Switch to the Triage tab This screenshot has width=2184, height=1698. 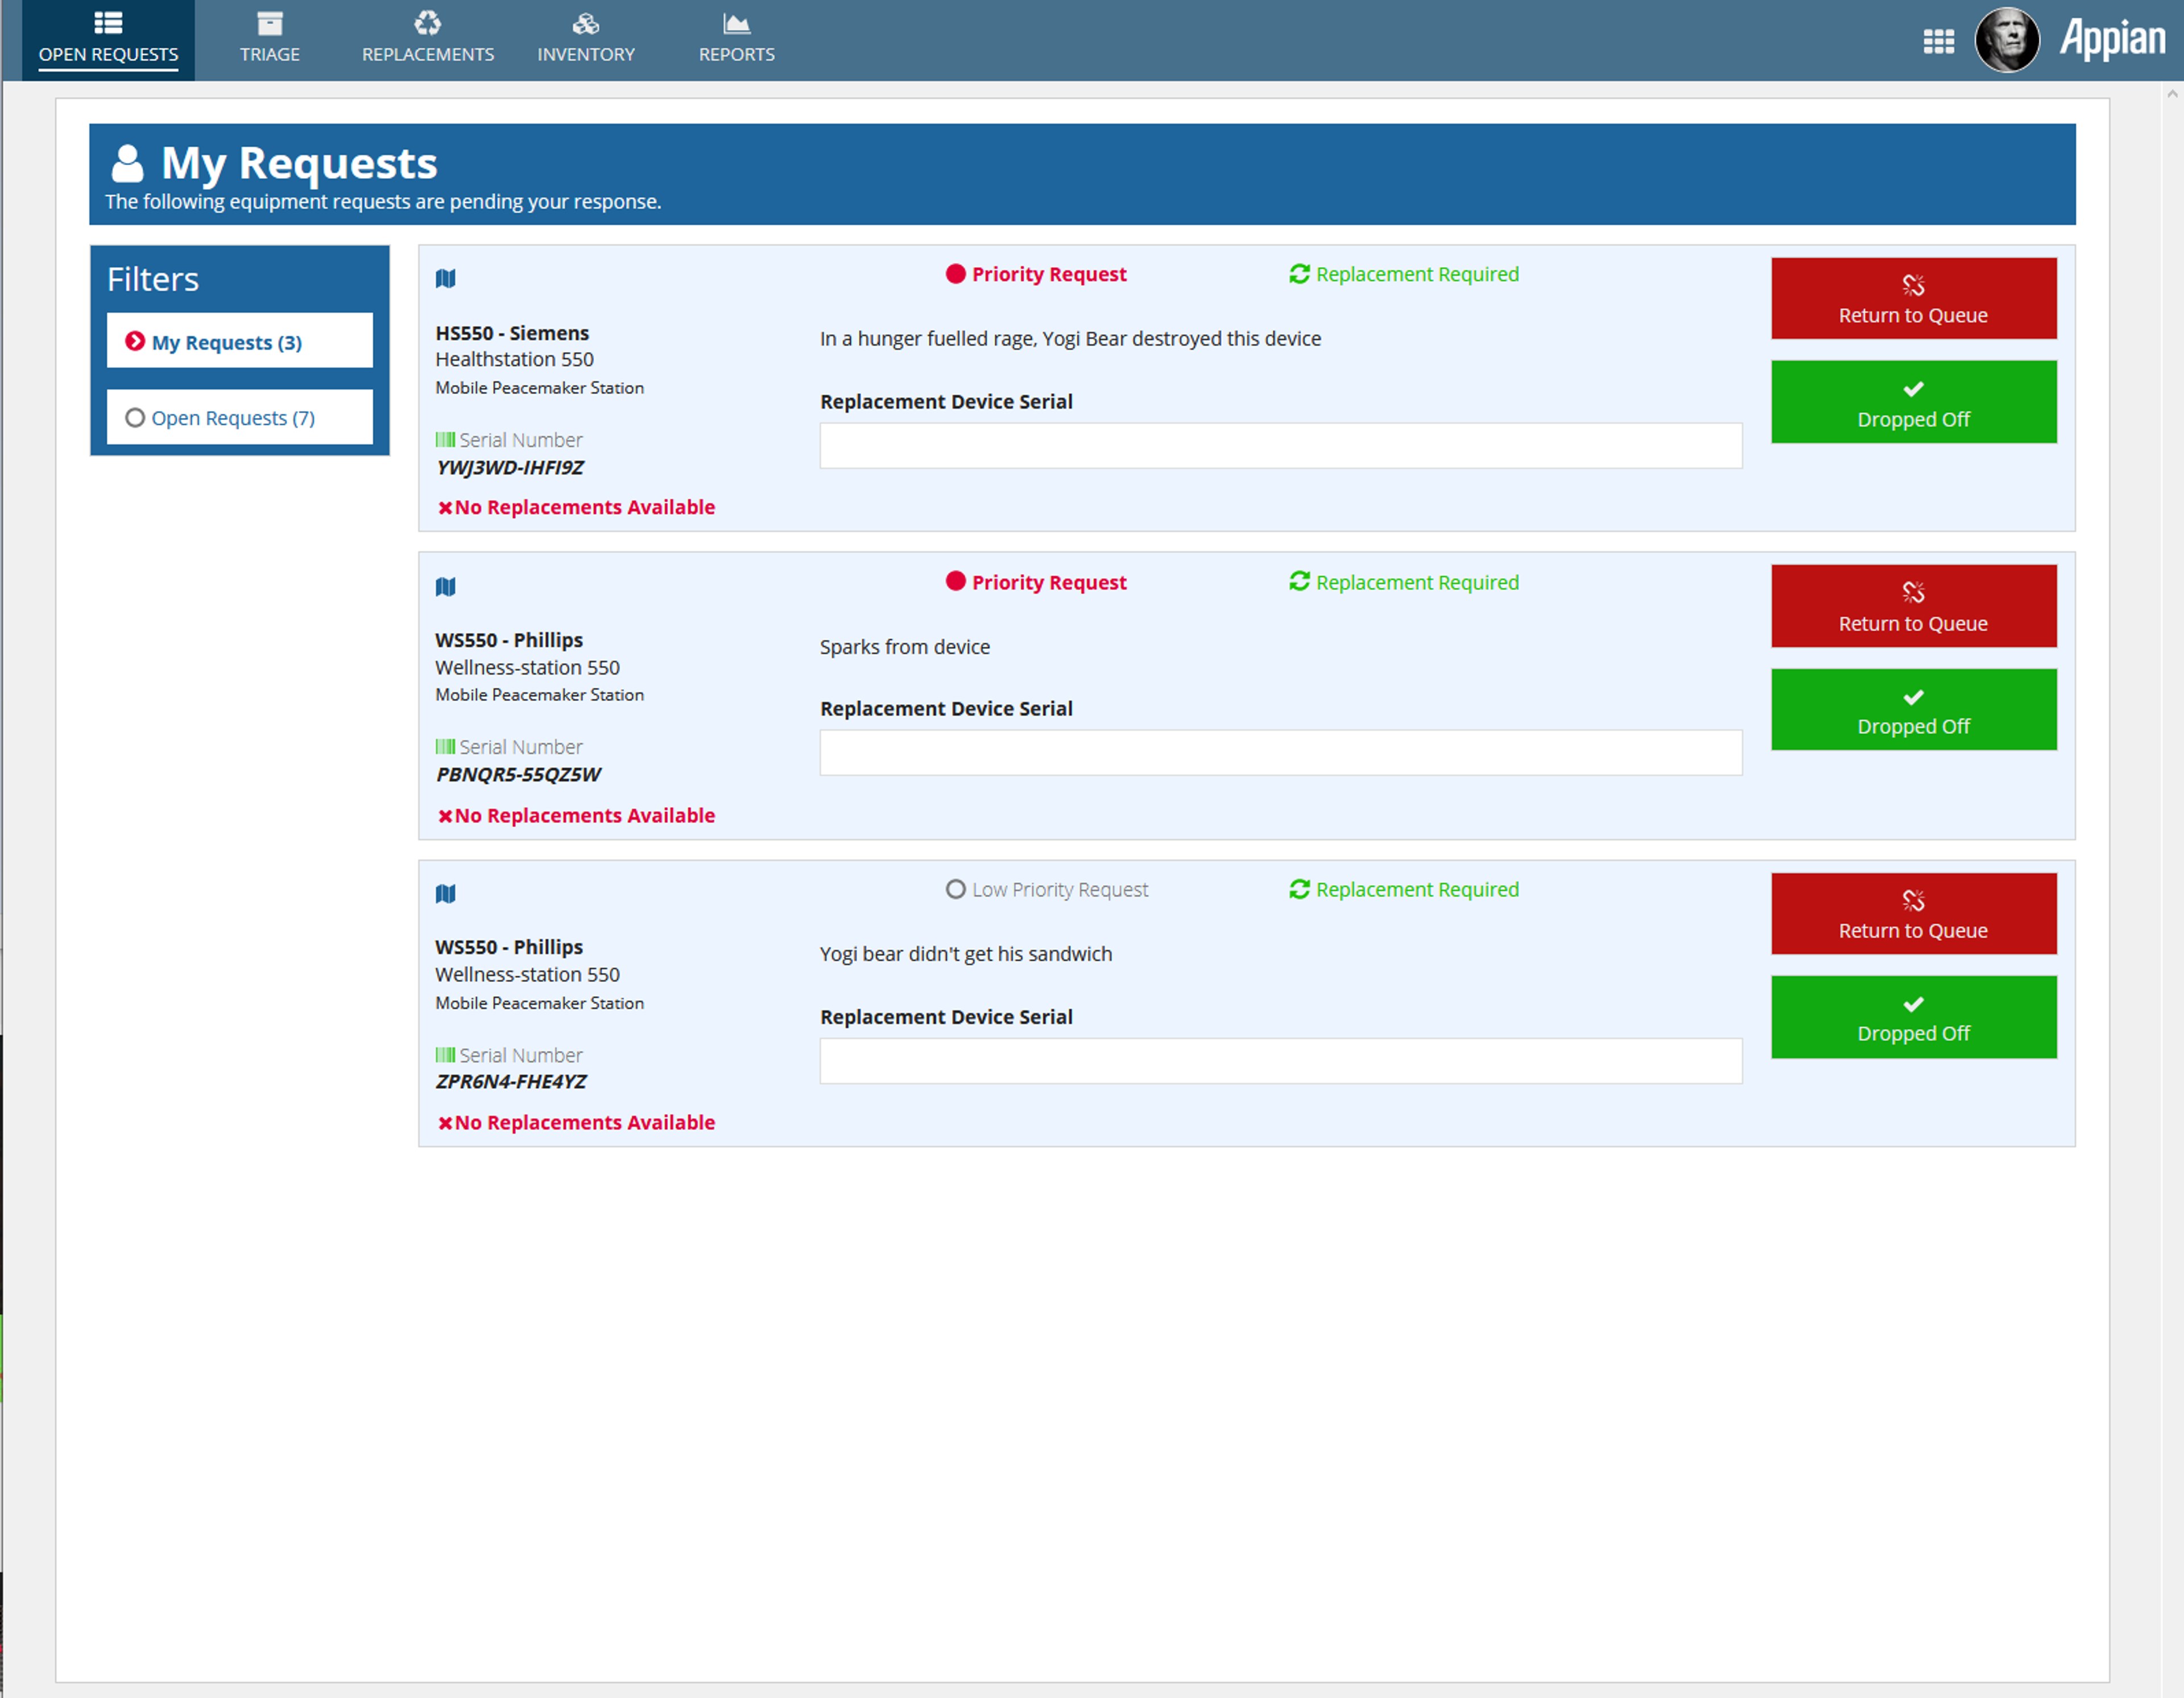click(270, 40)
